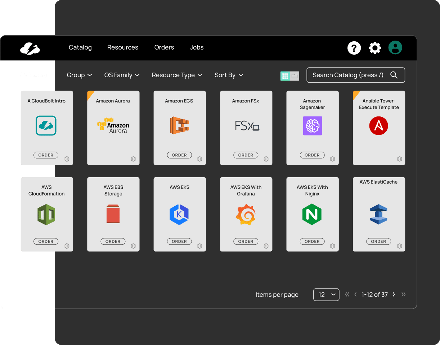Open gear settings on Amazon Aurora card

click(133, 159)
